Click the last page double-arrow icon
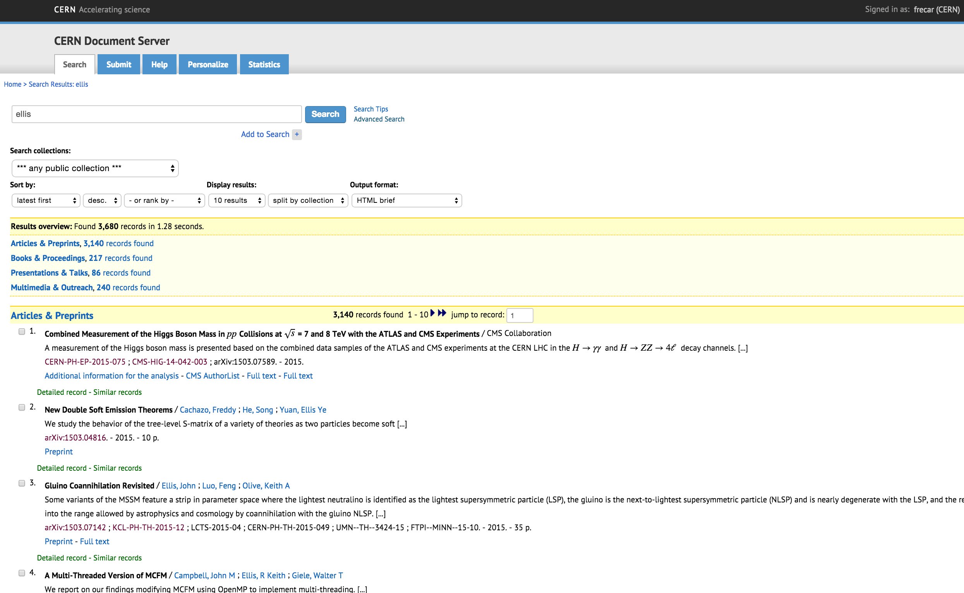 tap(442, 313)
